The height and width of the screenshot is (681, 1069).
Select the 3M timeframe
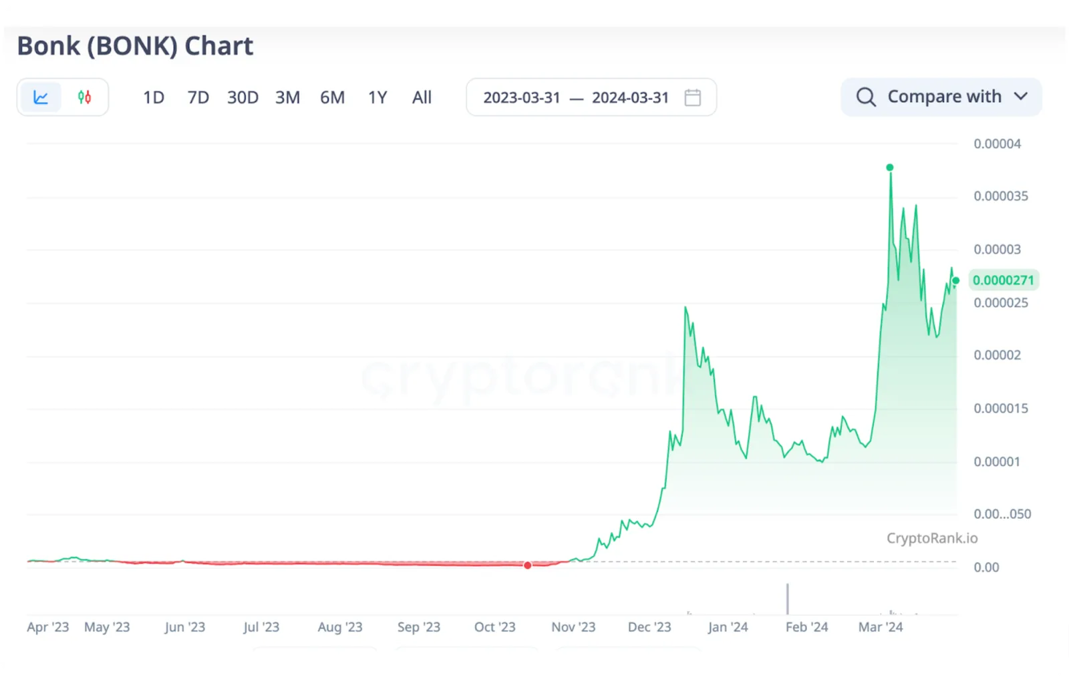pyautogui.click(x=287, y=97)
